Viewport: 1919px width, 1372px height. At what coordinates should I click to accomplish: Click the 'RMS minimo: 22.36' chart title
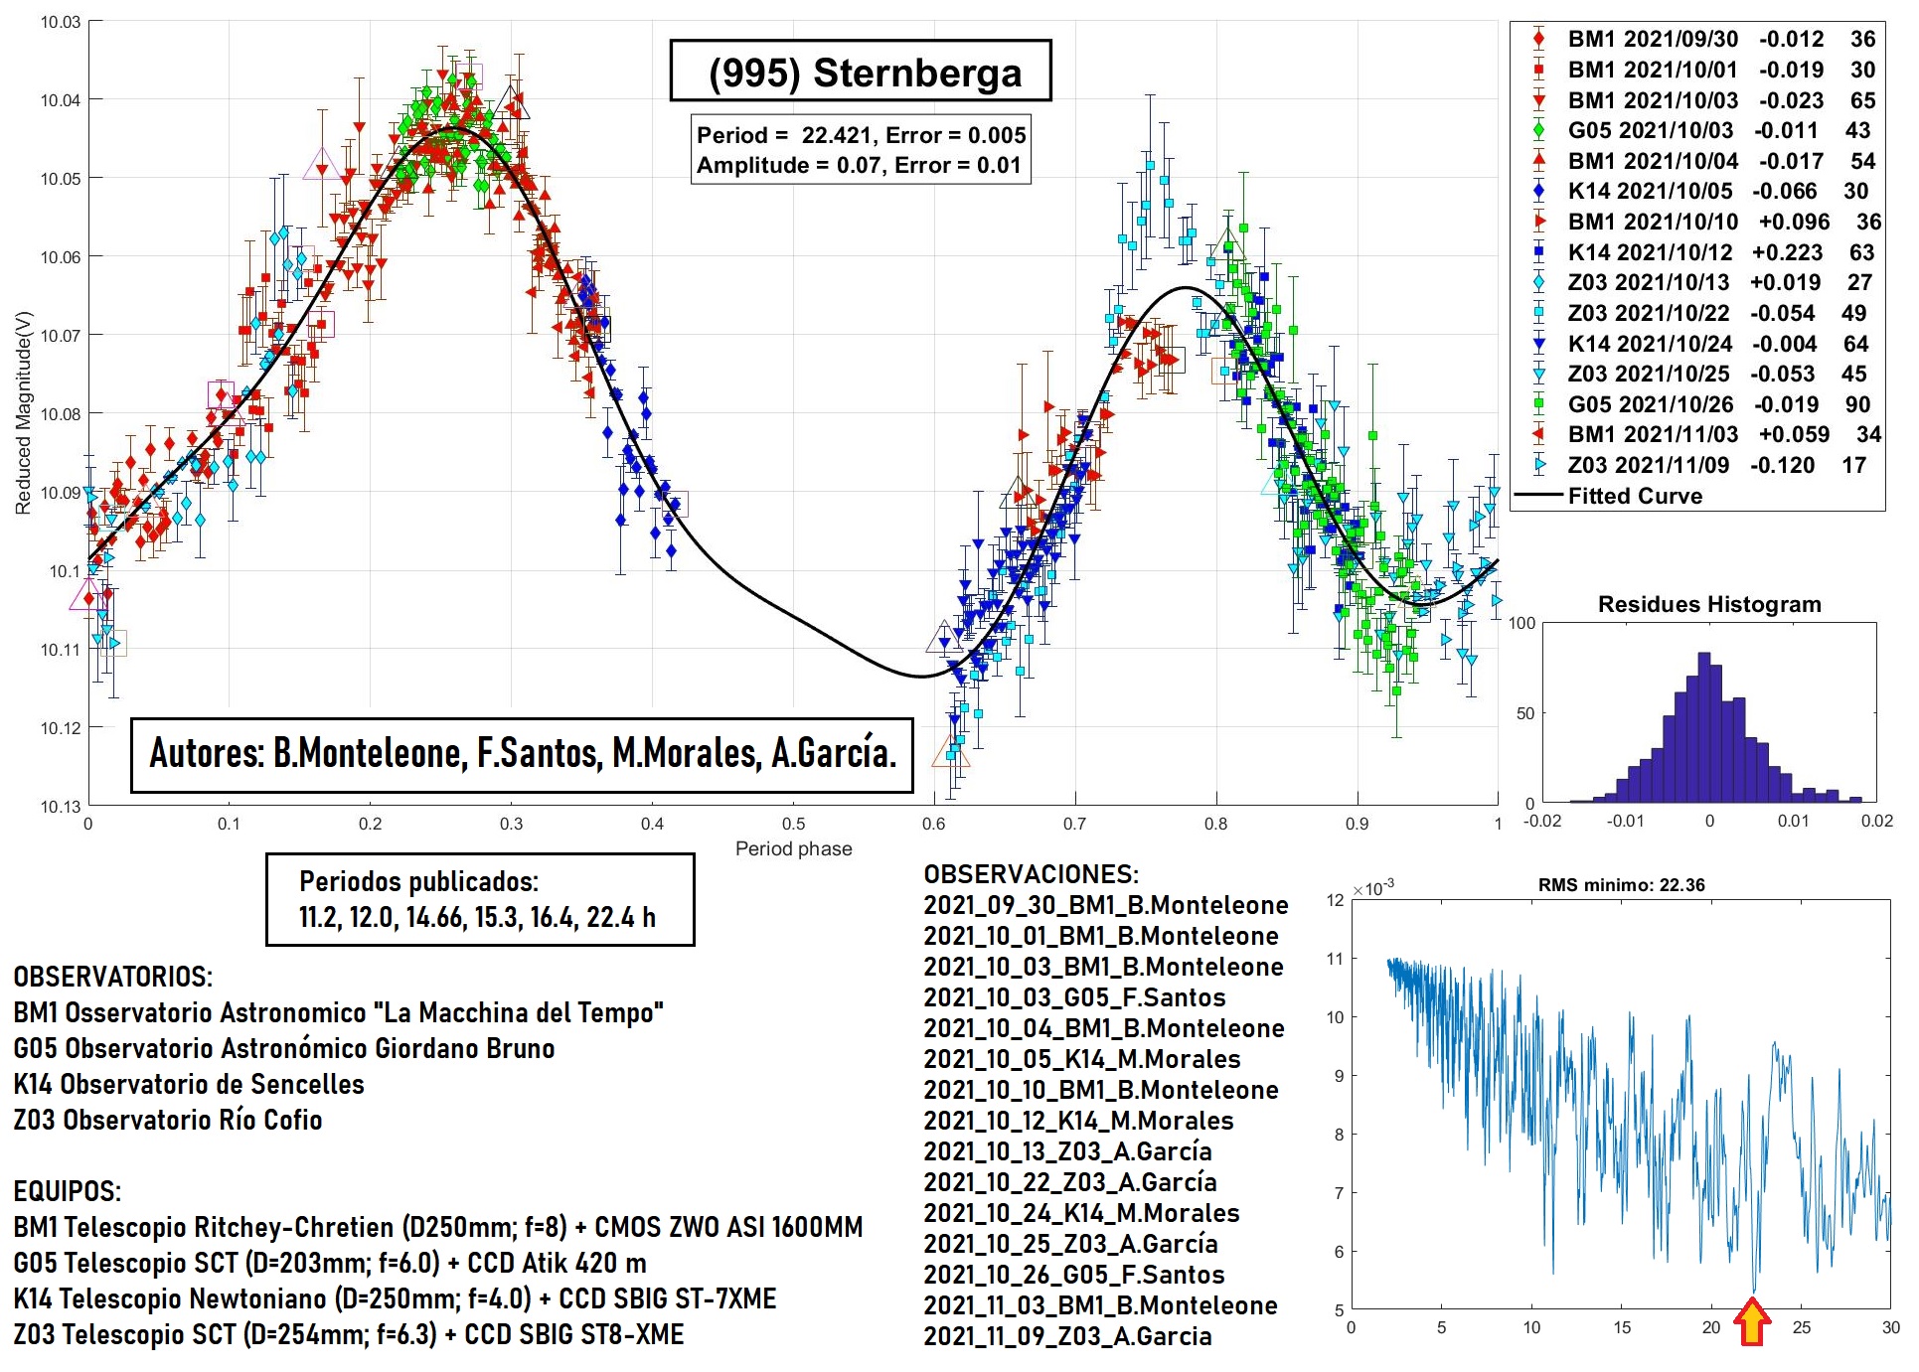[1621, 884]
